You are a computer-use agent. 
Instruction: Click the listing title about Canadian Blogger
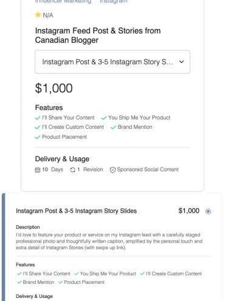98,35
